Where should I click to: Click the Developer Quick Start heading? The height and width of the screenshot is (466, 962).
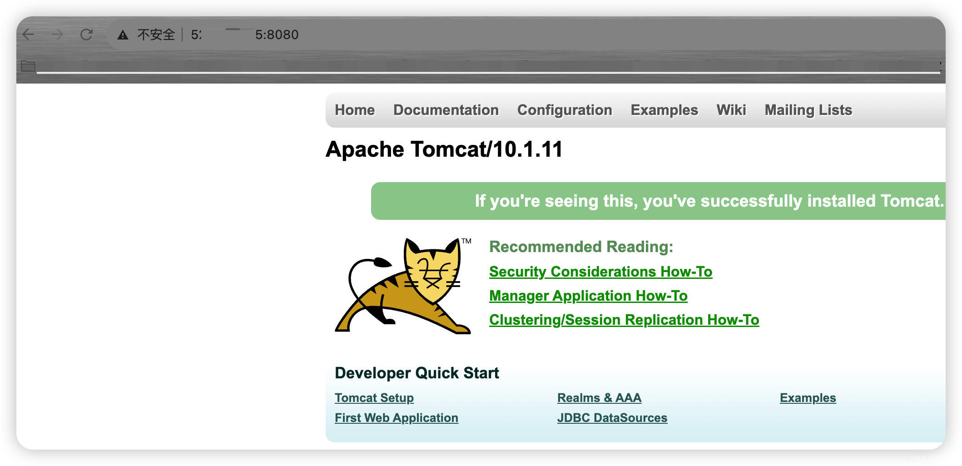[x=417, y=373]
